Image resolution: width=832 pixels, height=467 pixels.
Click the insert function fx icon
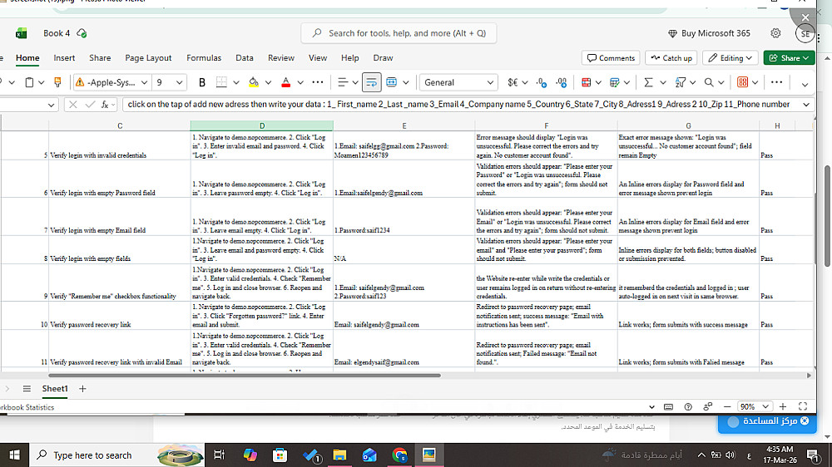click(105, 105)
